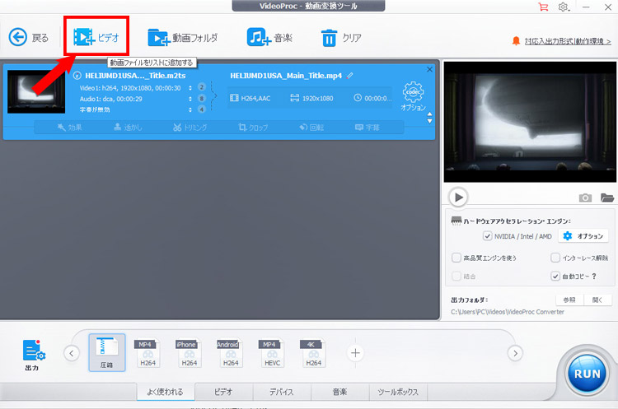Click the preview video frame
Image resolution: width=618 pixels, height=409 pixels.
[x=530, y=122]
